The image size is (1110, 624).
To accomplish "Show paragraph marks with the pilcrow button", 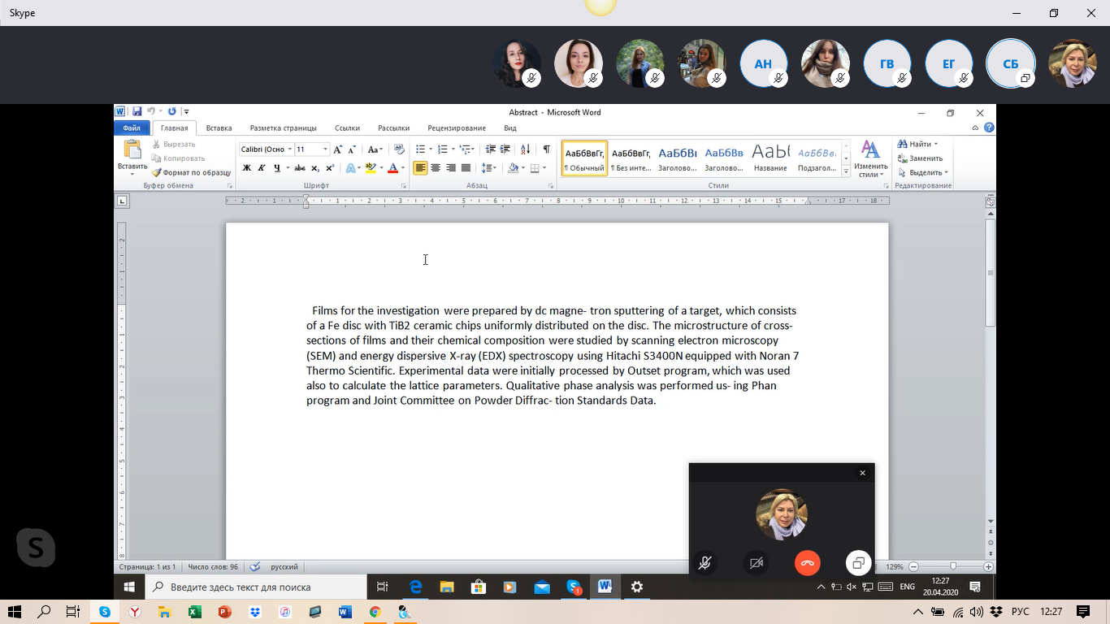I will coord(546,149).
